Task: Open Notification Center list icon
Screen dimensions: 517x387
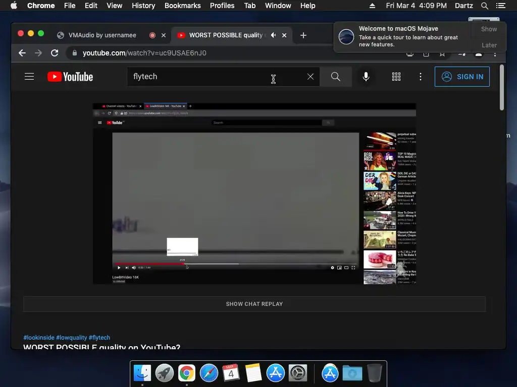Action: [x=501, y=6]
